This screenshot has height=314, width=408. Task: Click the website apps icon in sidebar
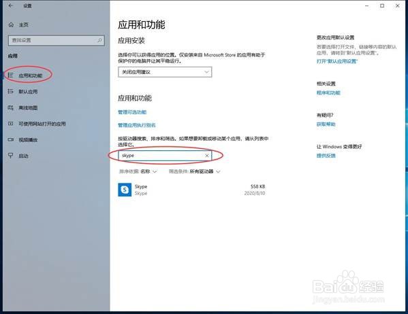click(10, 124)
